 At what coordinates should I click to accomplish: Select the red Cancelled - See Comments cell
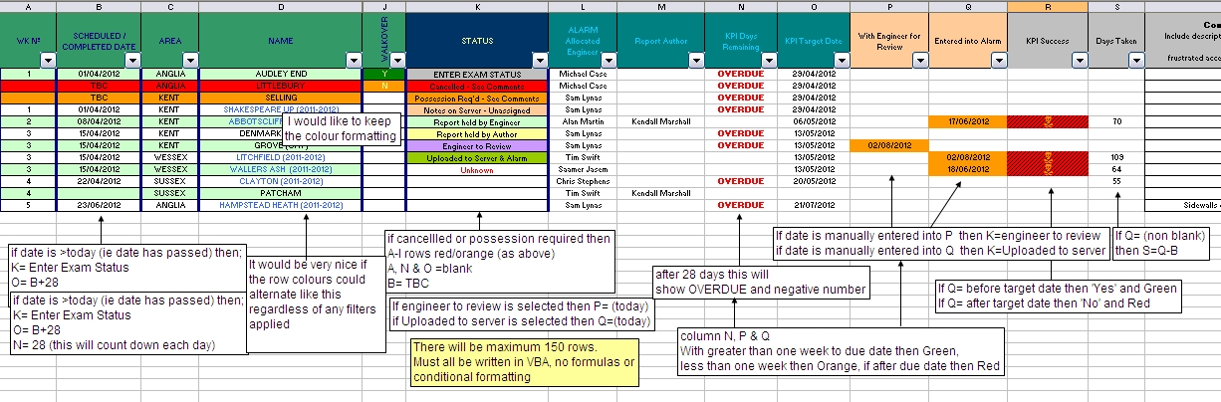477,86
